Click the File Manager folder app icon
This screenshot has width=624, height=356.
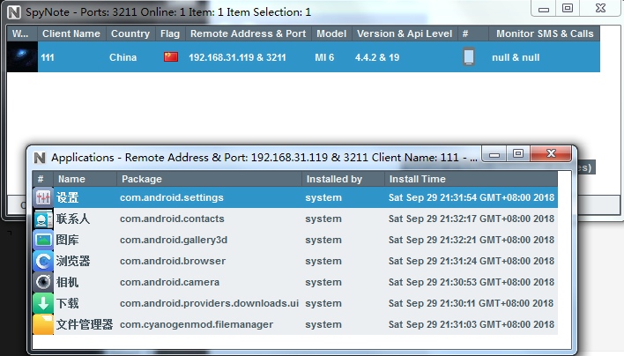click(43, 324)
